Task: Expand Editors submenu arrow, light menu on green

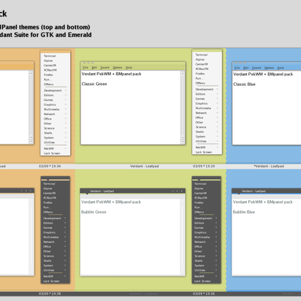Action: pos(217,94)
